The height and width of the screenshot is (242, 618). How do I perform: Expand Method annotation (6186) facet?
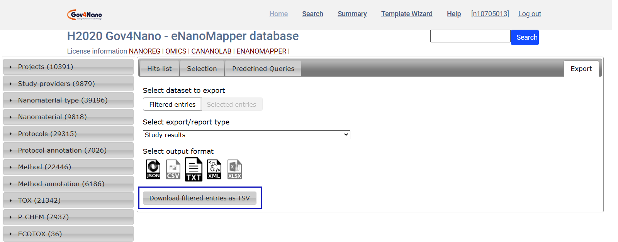coord(68,184)
